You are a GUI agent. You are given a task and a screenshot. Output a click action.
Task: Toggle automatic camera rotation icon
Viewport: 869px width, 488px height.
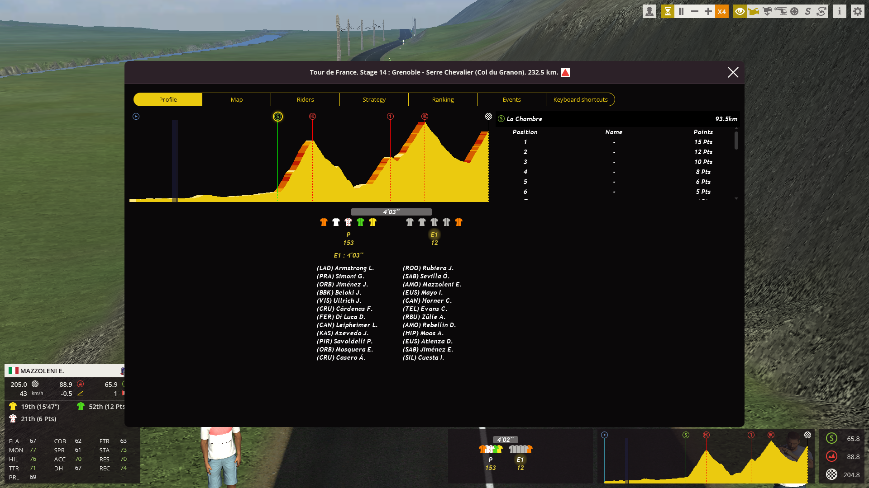point(821,11)
